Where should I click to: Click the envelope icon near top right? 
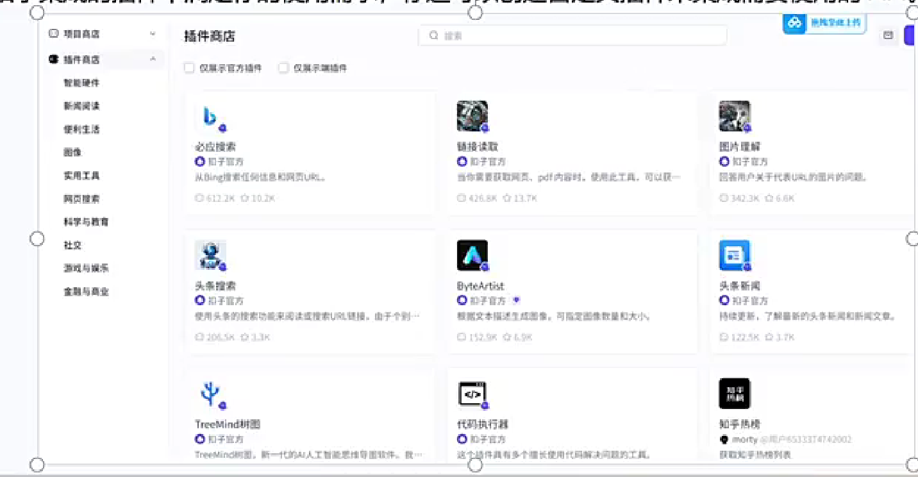click(x=888, y=35)
